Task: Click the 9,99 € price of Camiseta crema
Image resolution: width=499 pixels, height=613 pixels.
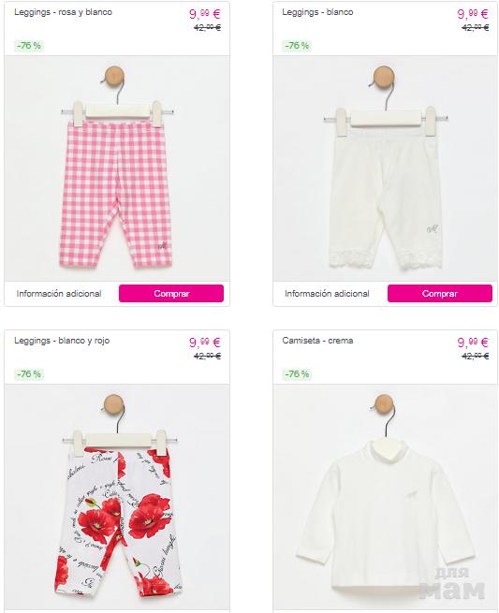Action: (473, 343)
